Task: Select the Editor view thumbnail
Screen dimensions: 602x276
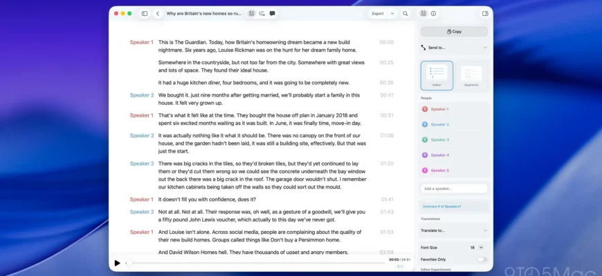Action: pyautogui.click(x=437, y=75)
